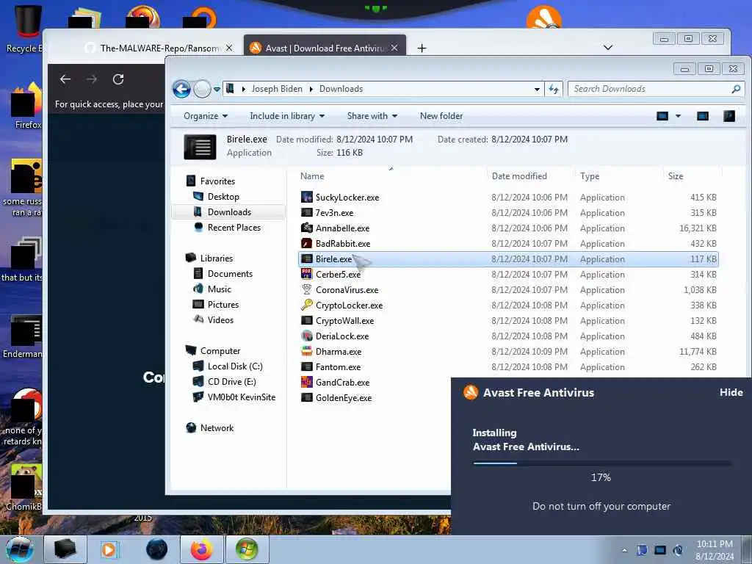Click the Explorer help icon
Viewport: 752px width, 564px height.
729,116
